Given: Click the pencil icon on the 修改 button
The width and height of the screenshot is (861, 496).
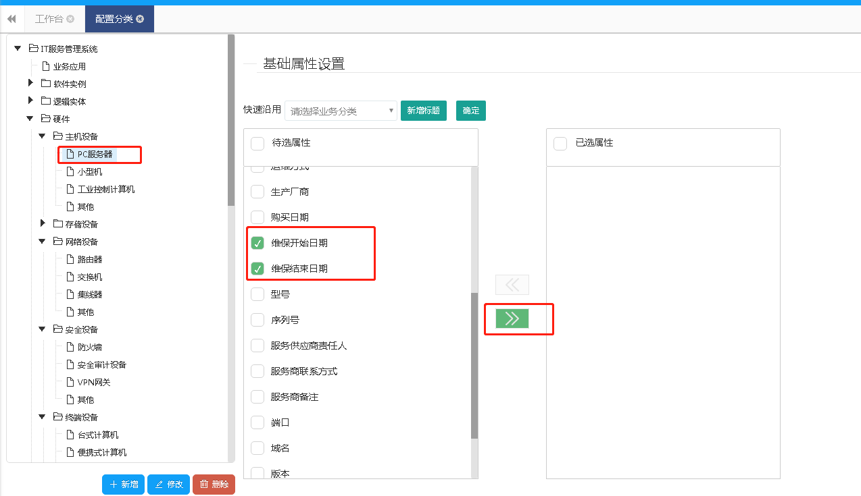Looking at the screenshot, I should 158,484.
